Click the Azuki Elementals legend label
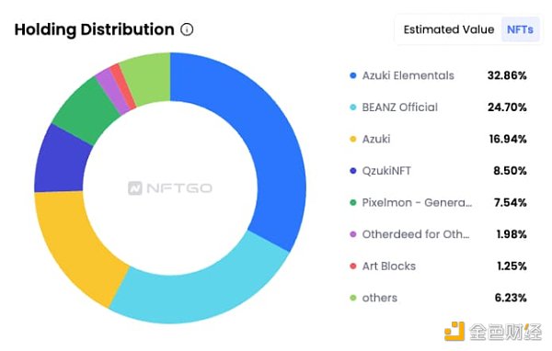552x351 pixels. pos(408,75)
